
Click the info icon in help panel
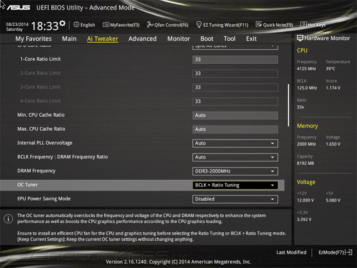[x=8, y=219]
